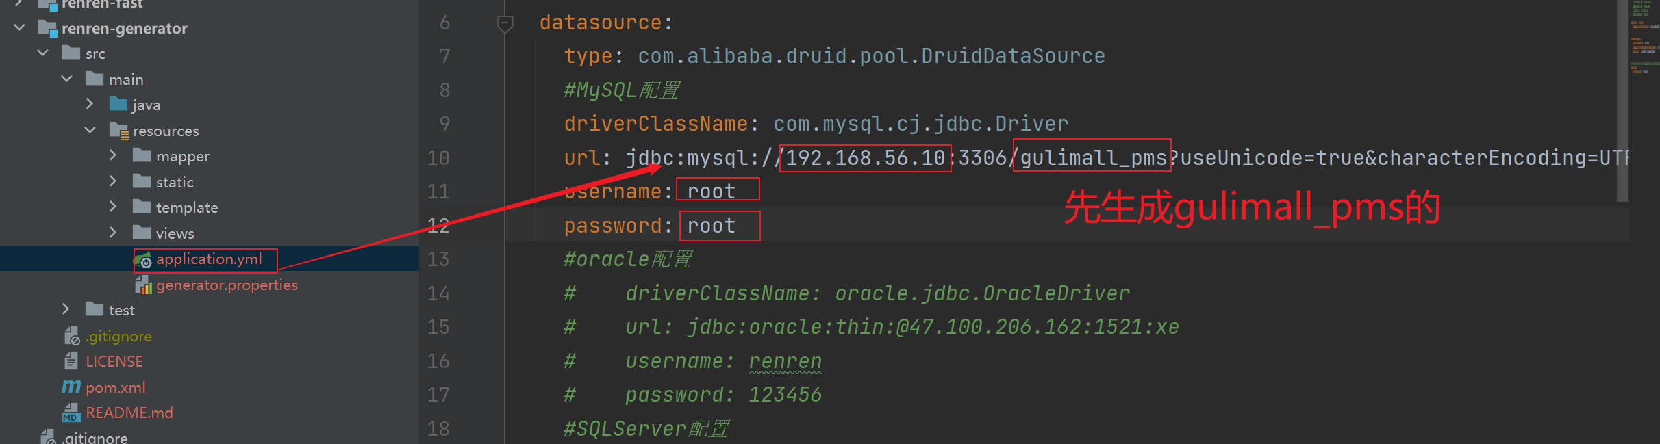This screenshot has width=1660, height=444.
Task: Collapse the renren-generator module node
Action: [19, 27]
